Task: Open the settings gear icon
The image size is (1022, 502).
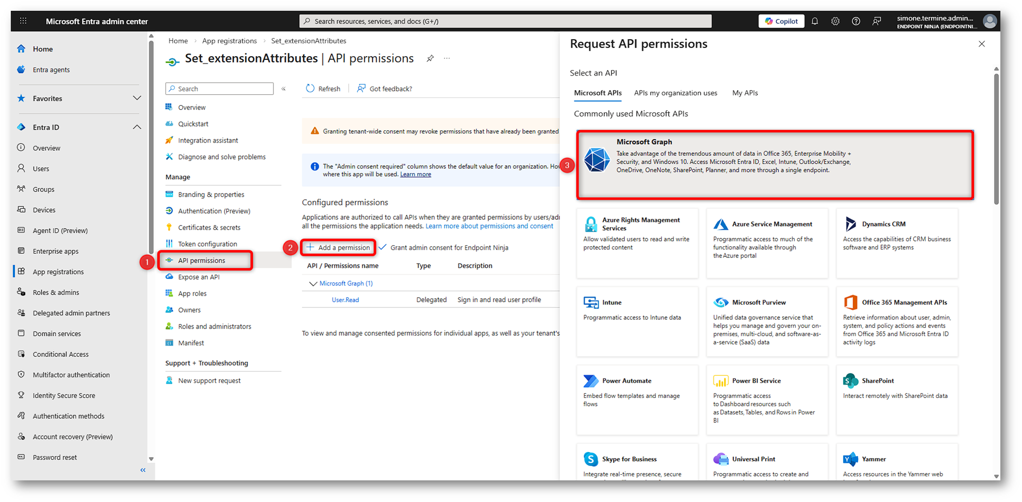Action: click(x=836, y=21)
